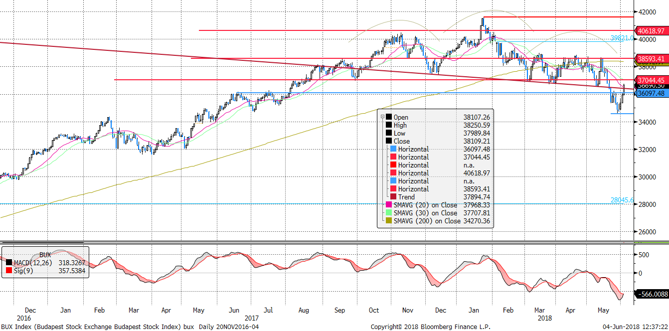Screen dimensions: 669x331
Task: Click the Jun label on time axis
Action: coord(233,310)
